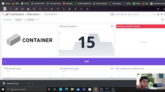The height and width of the screenshot is (92, 165).
Task: Open the Datadog home logo
Action: click(x=5, y=9)
